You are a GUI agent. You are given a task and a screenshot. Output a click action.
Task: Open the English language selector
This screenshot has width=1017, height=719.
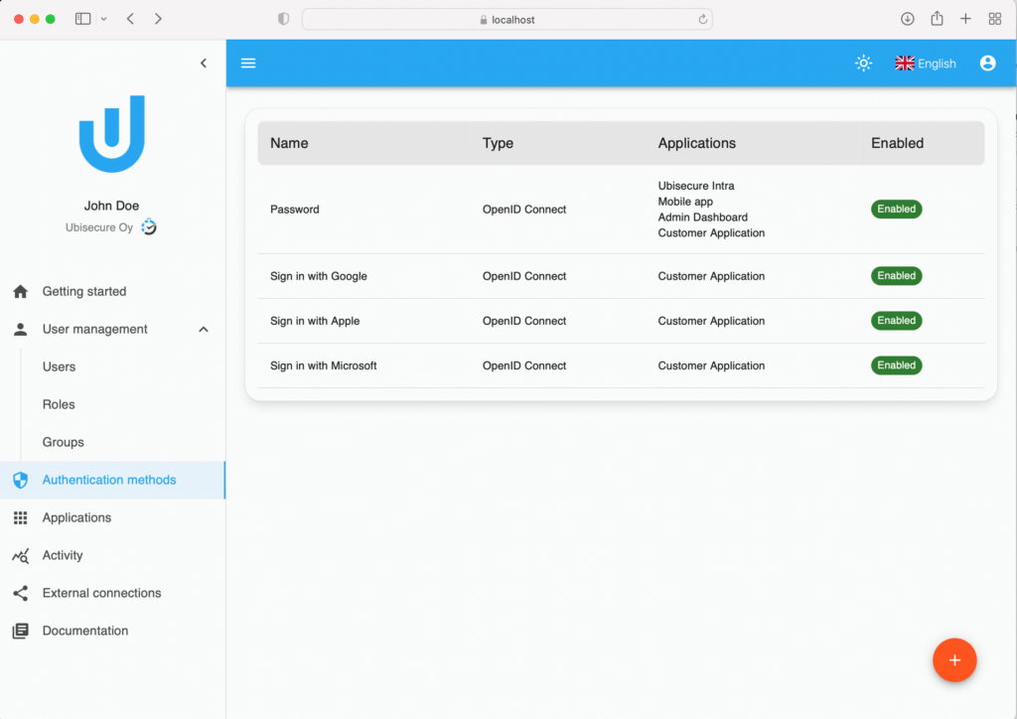[926, 64]
